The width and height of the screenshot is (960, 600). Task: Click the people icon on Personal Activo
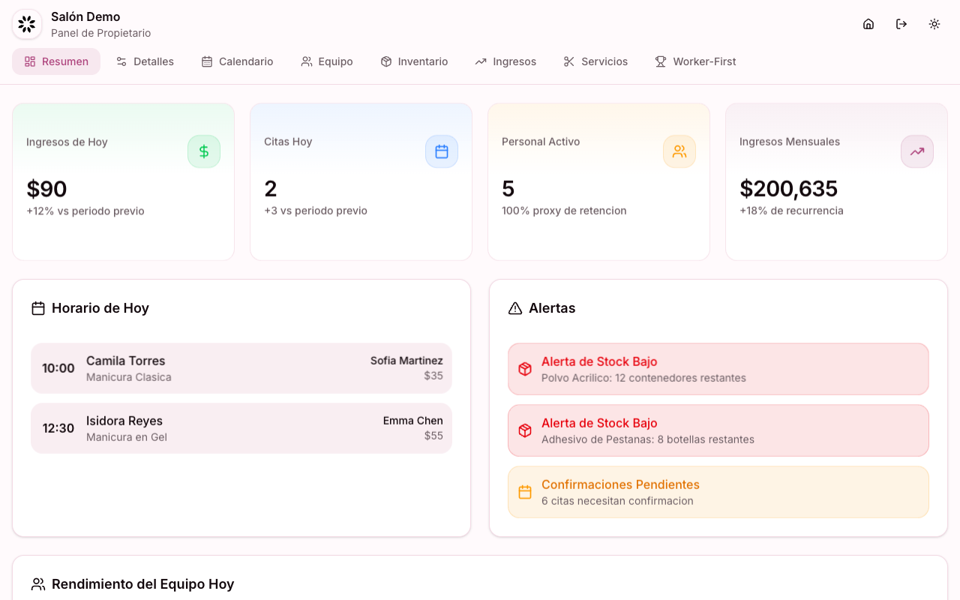679,151
